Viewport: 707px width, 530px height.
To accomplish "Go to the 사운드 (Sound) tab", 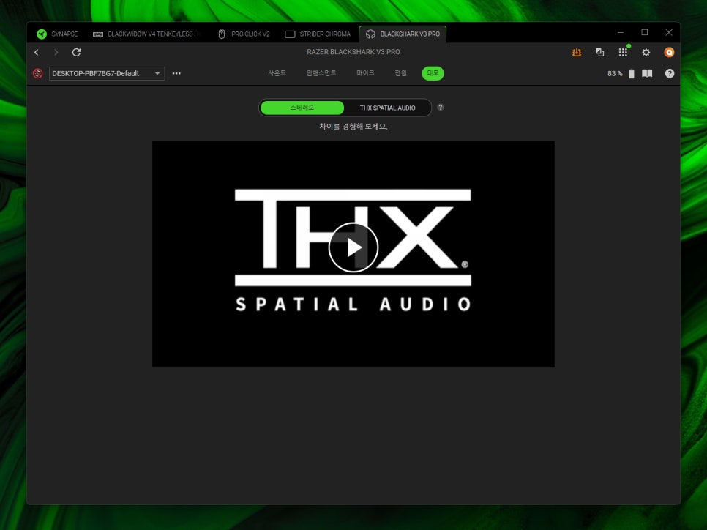I will [x=277, y=73].
